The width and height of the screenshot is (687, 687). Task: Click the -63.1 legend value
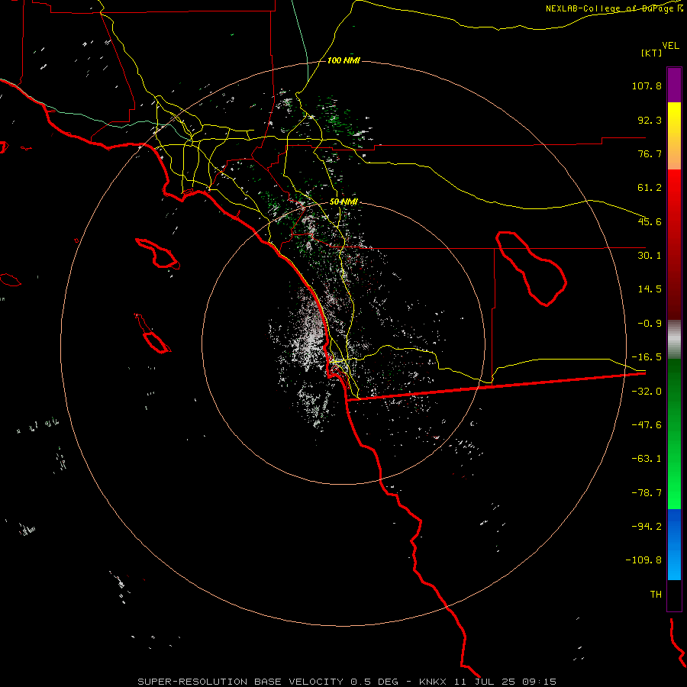647,459
